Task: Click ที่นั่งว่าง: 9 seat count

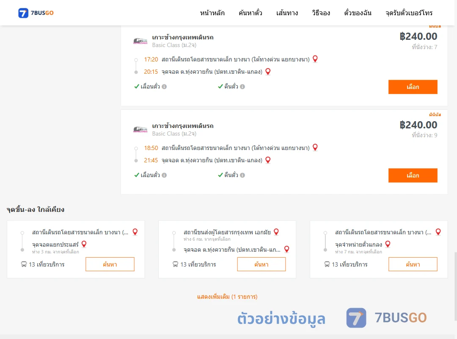Action: pos(425,135)
